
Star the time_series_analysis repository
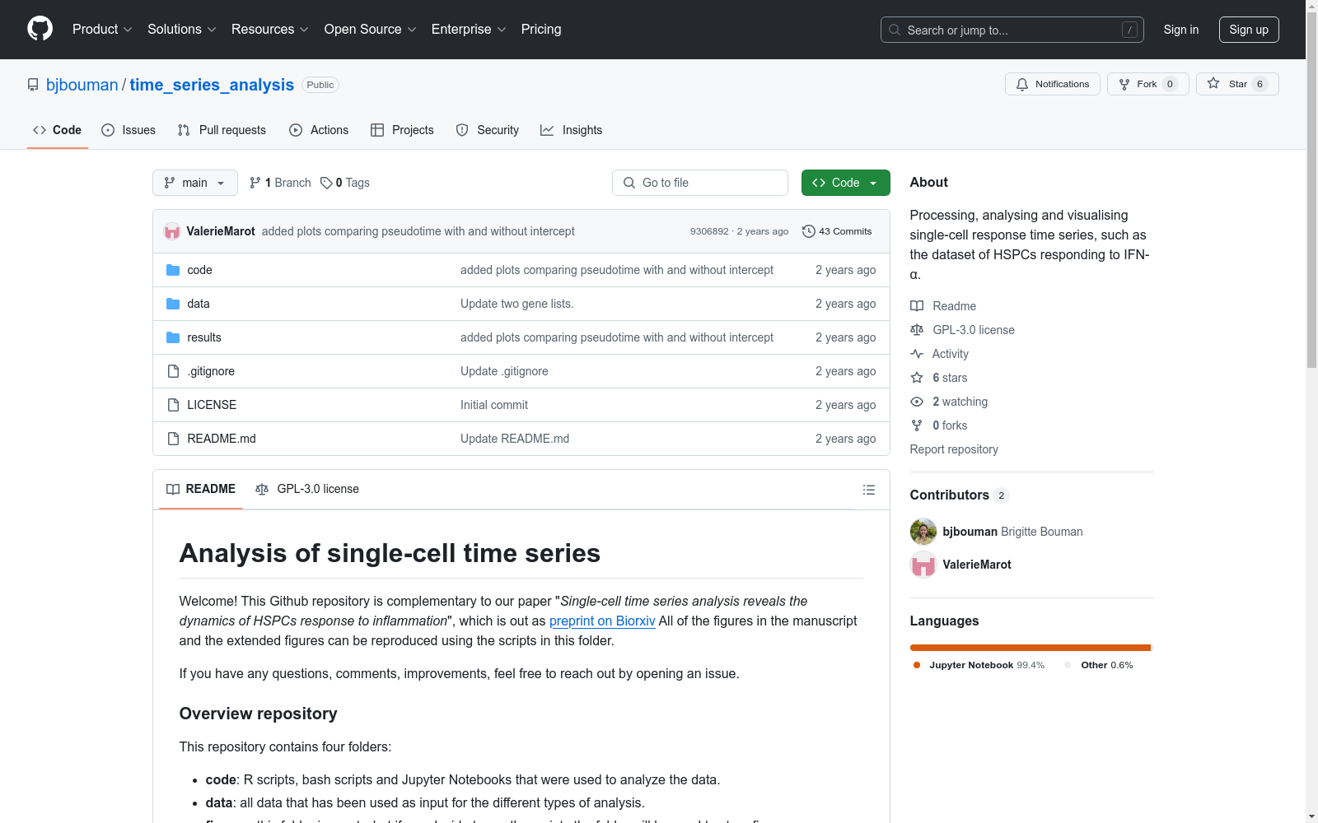(x=1237, y=84)
